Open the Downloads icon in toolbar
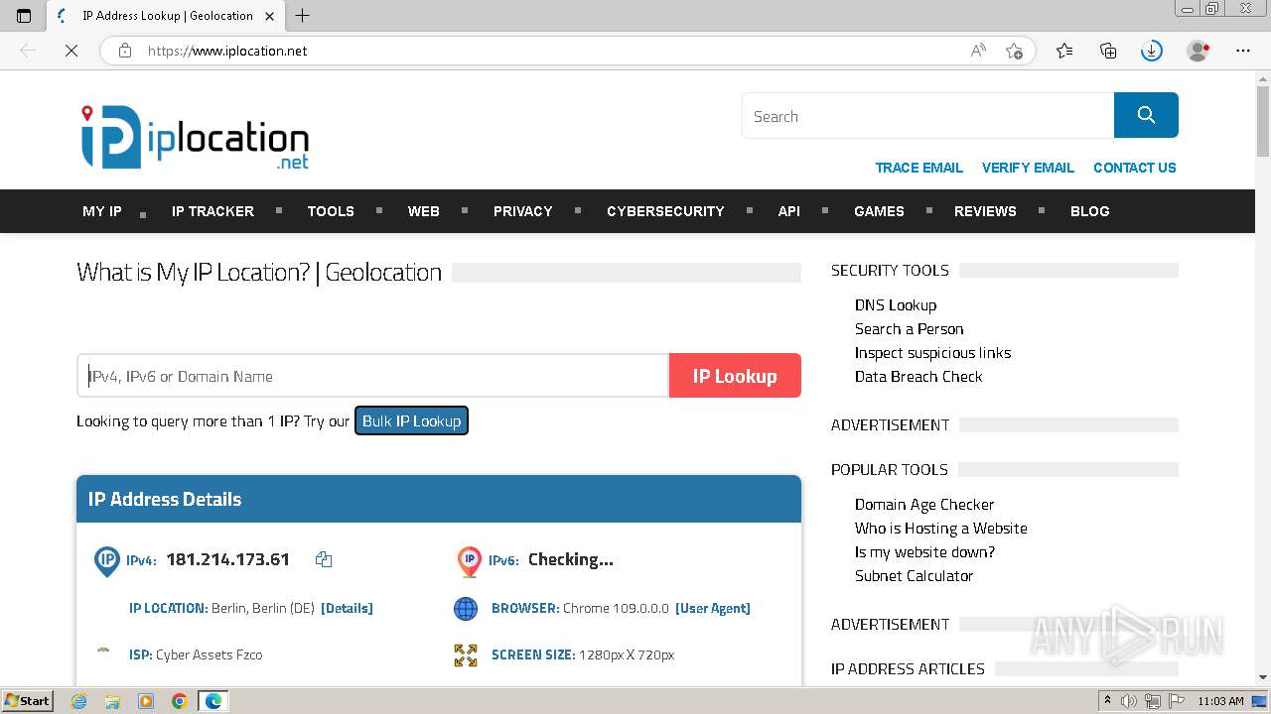This screenshot has width=1271, height=714. [x=1152, y=51]
